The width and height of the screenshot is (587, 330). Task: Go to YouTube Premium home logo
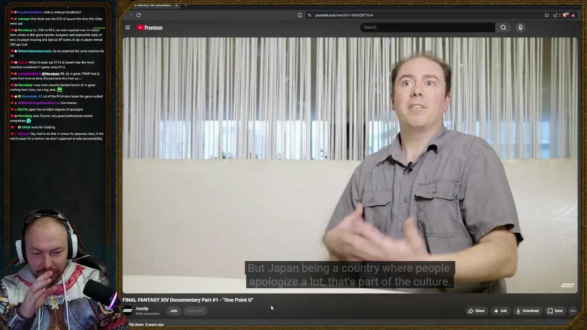pyautogui.click(x=150, y=27)
